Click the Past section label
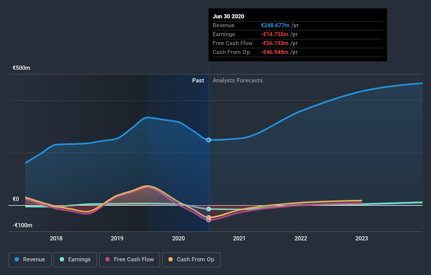The height and width of the screenshot is (275, 431). 198,80
